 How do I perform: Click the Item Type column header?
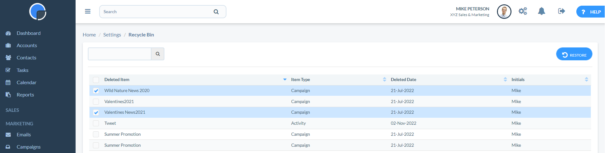click(300, 79)
